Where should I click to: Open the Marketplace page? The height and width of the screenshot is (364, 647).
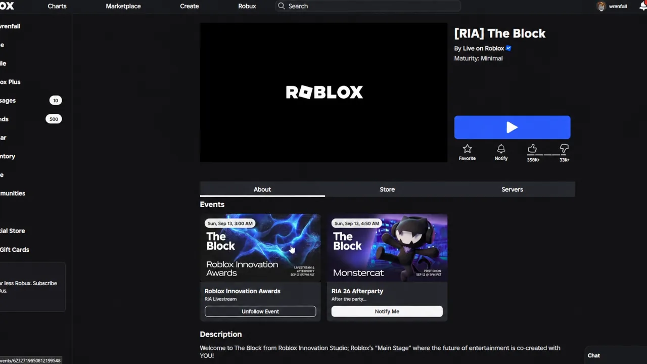[x=123, y=6]
